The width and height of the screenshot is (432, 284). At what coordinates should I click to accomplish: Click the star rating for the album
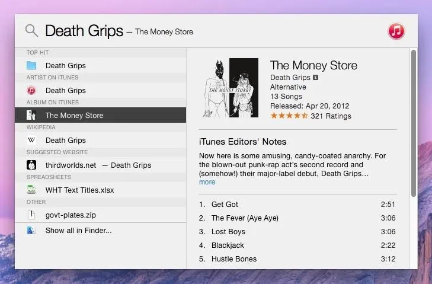[x=289, y=116]
